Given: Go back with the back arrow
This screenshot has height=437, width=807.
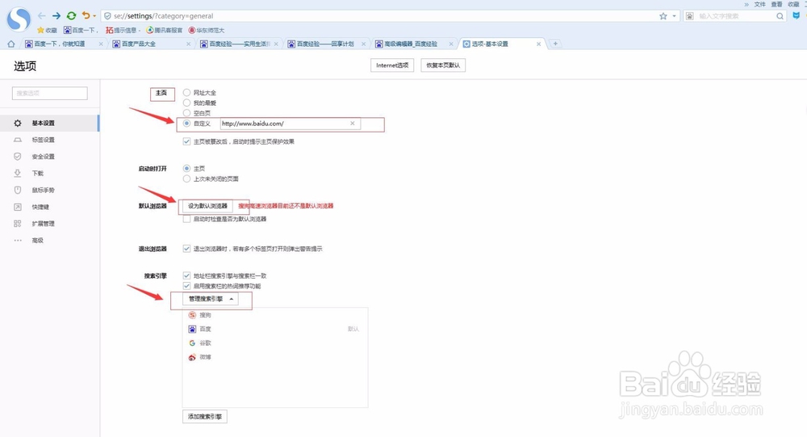Looking at the screenshot, I should 42,16.
